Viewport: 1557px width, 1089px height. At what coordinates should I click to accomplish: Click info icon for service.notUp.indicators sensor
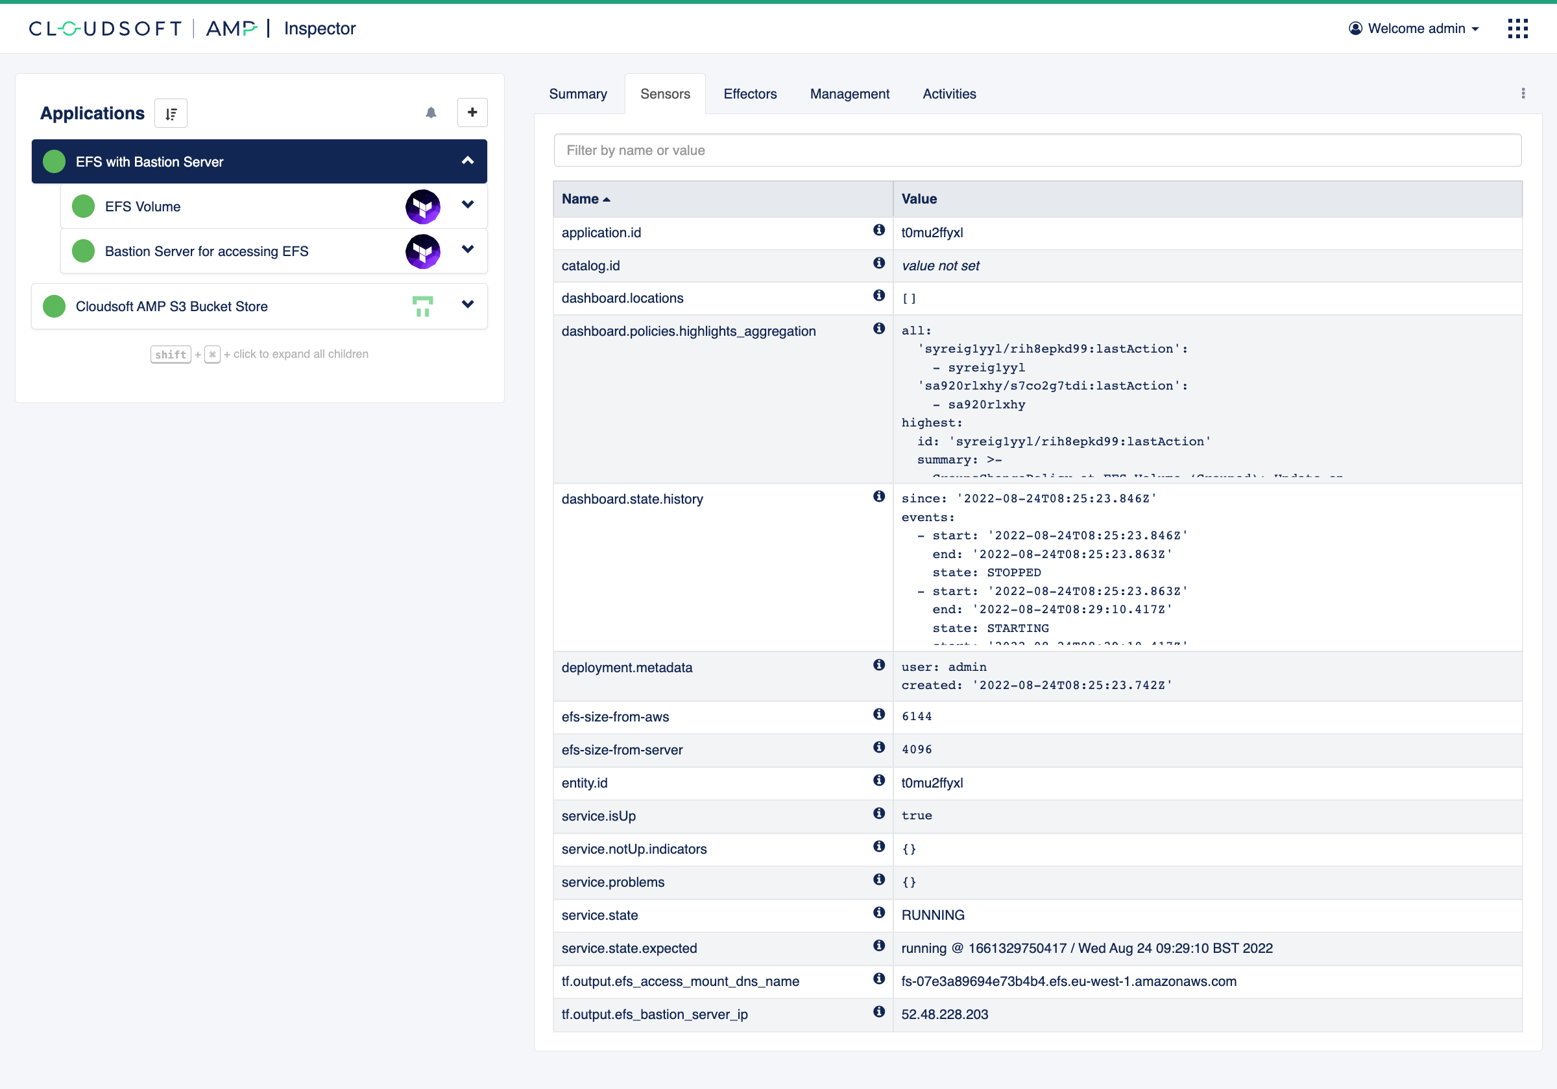[879, 847]
